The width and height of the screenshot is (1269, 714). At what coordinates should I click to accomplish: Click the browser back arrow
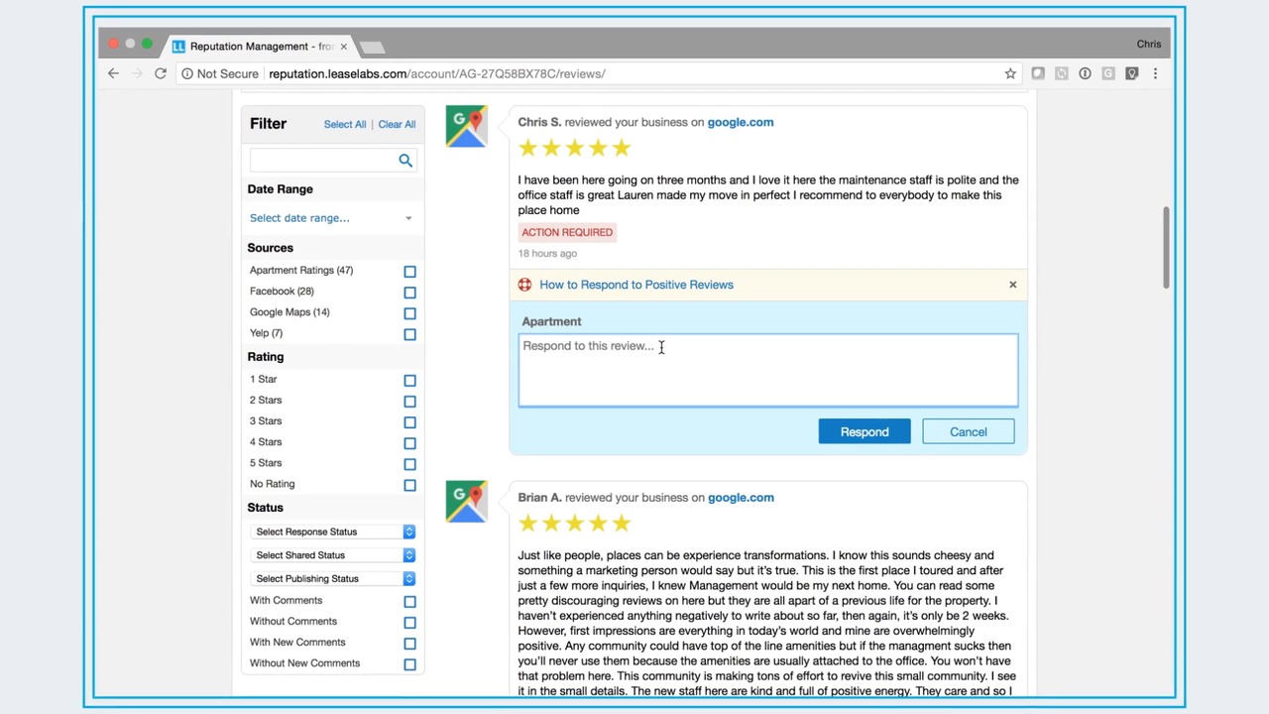tap(113, 73)
